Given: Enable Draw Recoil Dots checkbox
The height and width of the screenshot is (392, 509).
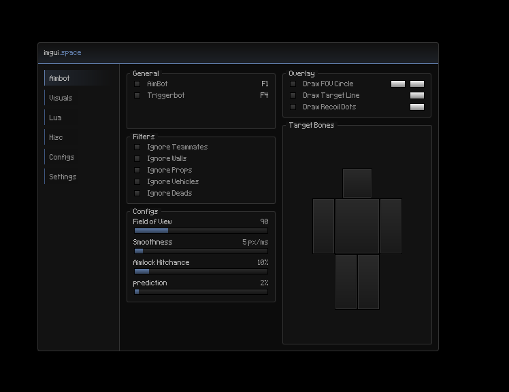Looking at the screenshot, I should 293,107.
